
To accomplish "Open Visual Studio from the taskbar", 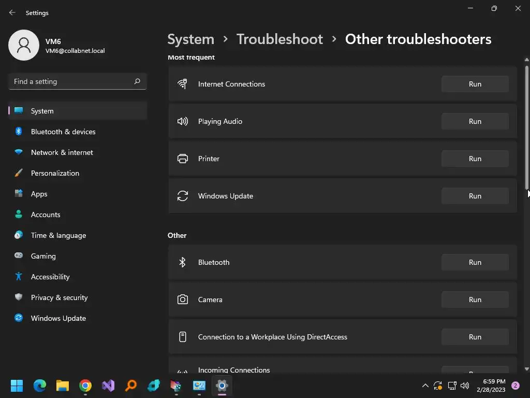I will tap(108, 386).
